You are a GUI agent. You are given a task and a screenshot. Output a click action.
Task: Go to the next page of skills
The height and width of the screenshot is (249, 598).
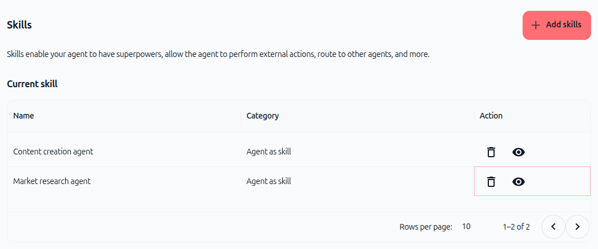pyautogui.click(x=577, y=227)
